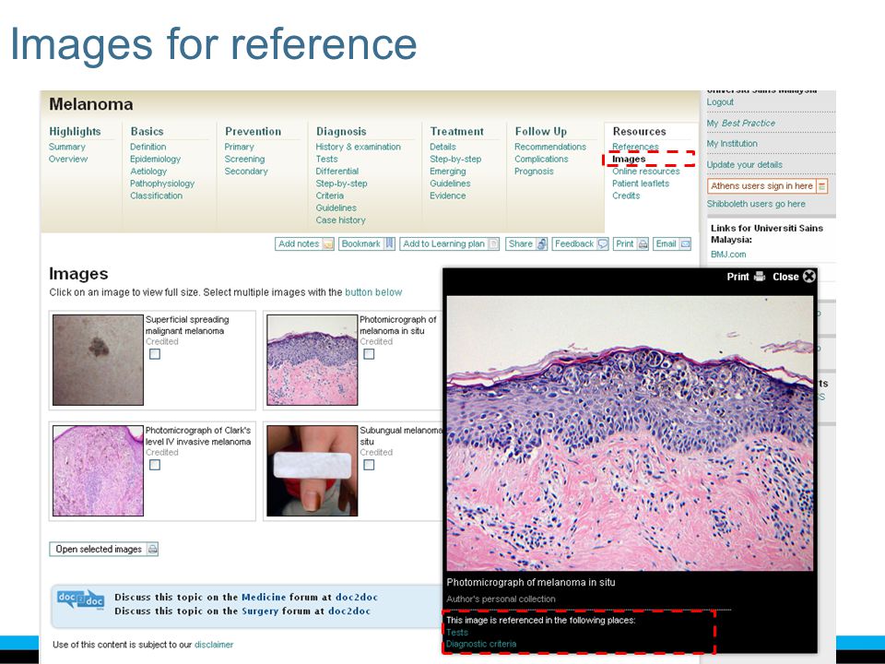Click Update your details
Viewport: 885px width, 664px height.
coord(745,165)
